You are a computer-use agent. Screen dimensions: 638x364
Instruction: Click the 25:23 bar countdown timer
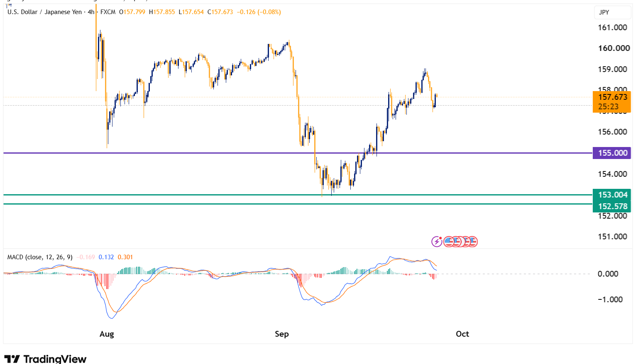pyautogui.click(x=608, y=107)
